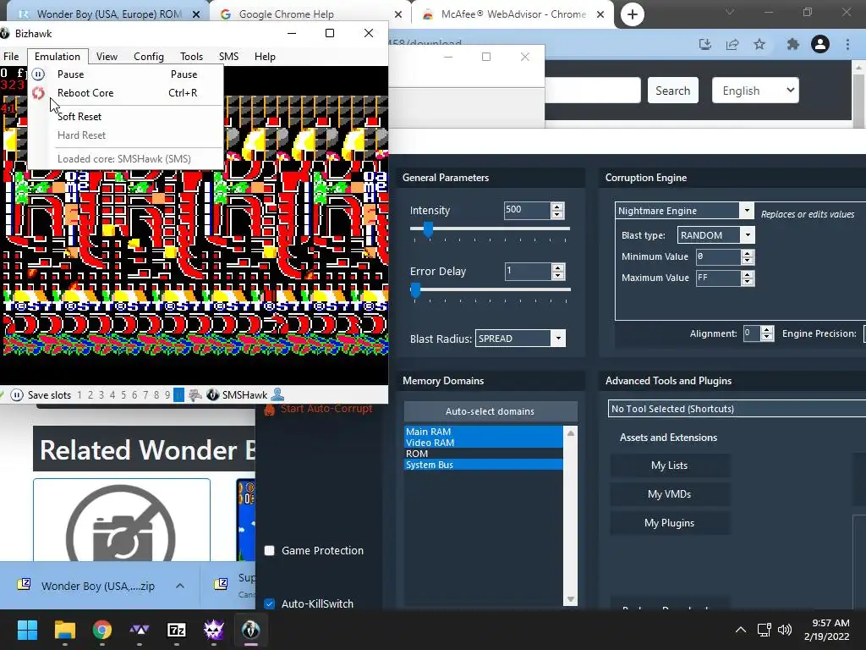This screenshot has height=650, width=866.
Task: Click Chrome share page icon
Action: 732,44
